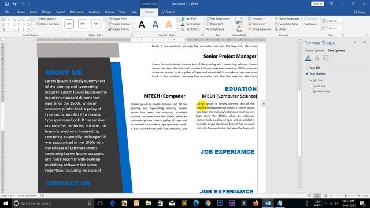Image resolution: width=370 pixels, height=208 pixels.
Task: Select Draw Text Box tool
Action: pyautogui.click(x=47, y=24)
